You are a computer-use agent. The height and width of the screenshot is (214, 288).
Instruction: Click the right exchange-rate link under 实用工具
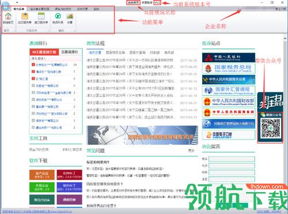(72, 149)
